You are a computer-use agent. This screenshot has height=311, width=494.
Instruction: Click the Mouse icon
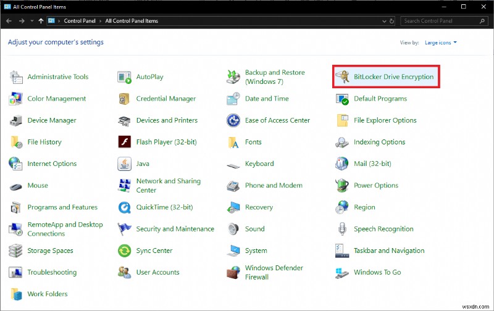point(16,187)
